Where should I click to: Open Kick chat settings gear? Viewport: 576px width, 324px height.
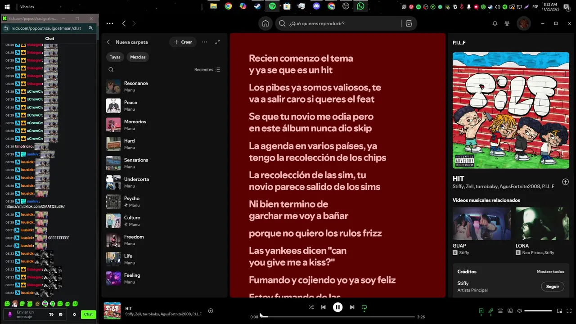click(x=75, y=315)
